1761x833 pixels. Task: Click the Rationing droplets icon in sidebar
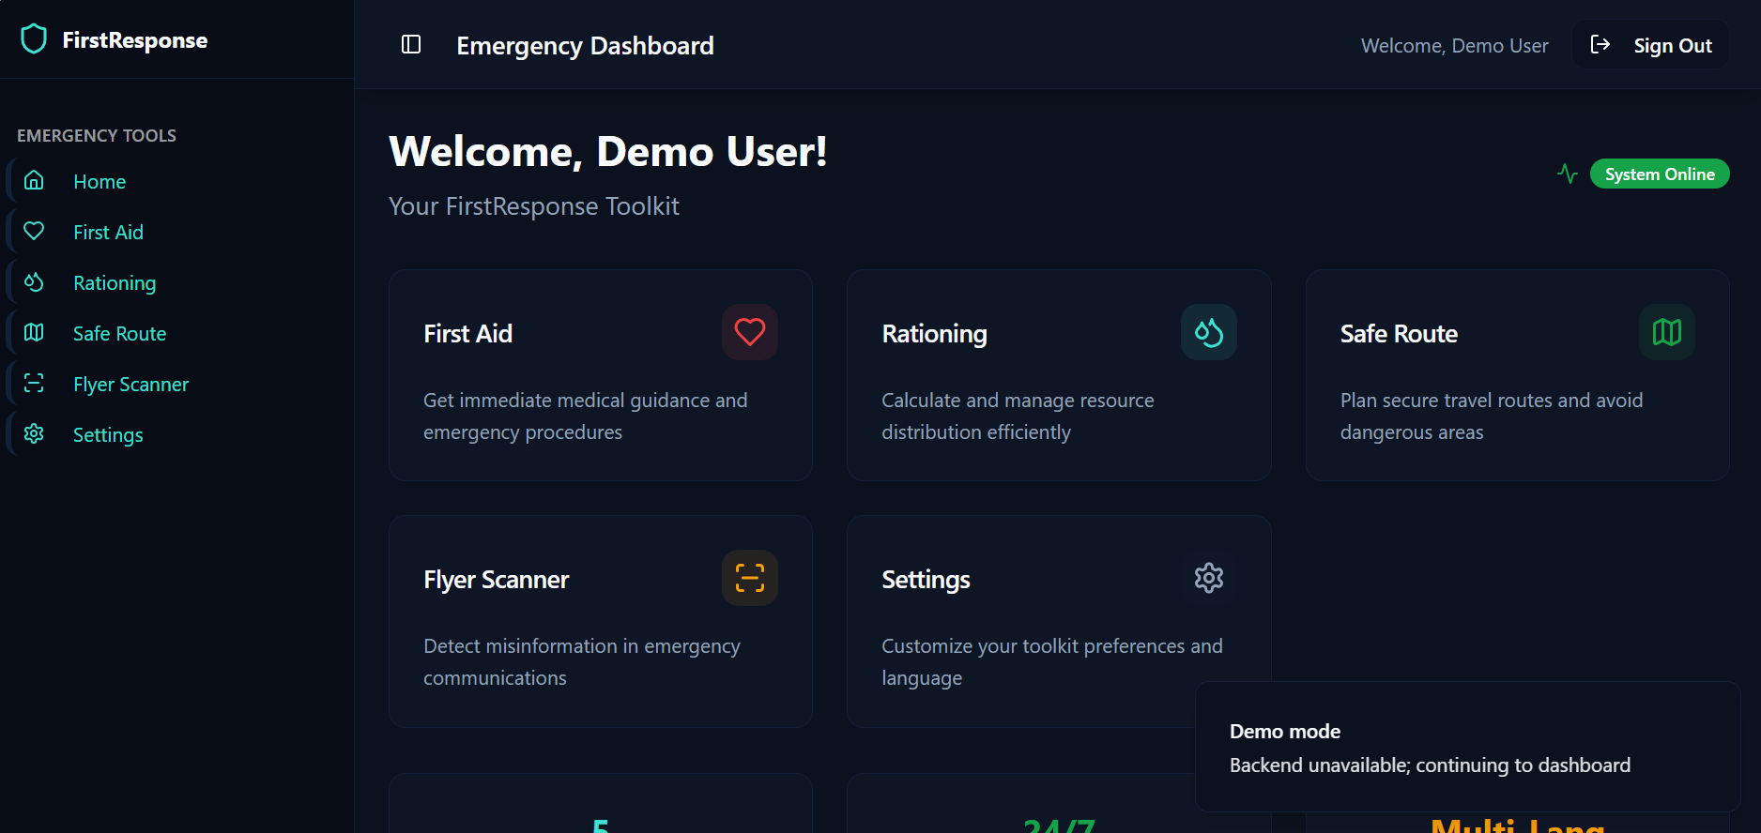[34, 281]
